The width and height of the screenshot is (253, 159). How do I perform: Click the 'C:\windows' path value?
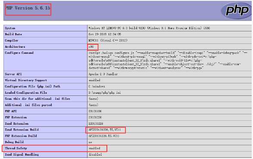[x=97, y=86]
